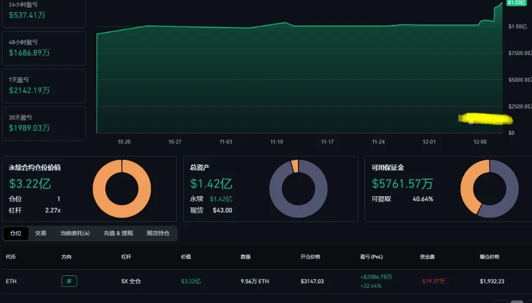Click the 价值 column header
The height and width of the screenshot is (303, 532).
(186, 257)
